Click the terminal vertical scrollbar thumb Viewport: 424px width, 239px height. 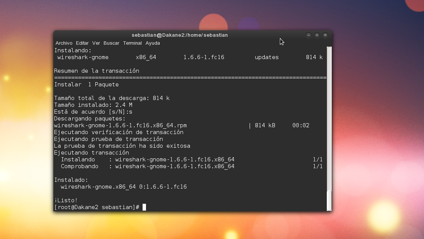329,200
